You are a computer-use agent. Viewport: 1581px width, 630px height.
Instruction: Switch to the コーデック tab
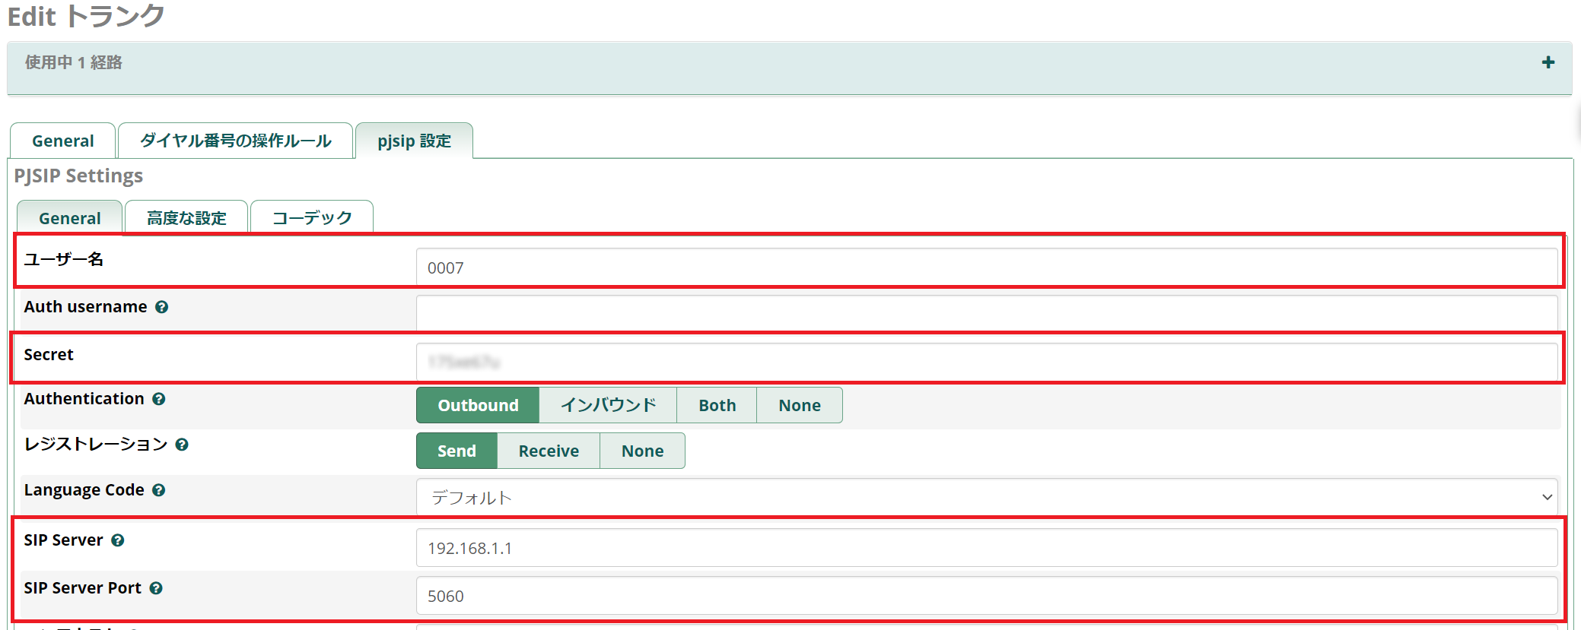coord(312,218)
